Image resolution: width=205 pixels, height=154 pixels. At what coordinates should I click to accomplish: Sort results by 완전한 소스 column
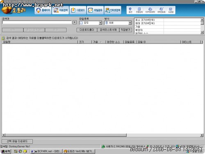point(114,42)
